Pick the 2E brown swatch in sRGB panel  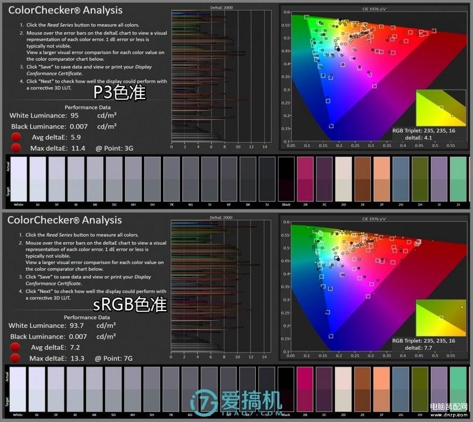tap(362, 389)
